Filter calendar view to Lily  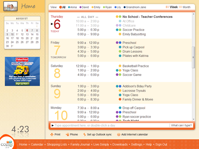tap(118, 7)
